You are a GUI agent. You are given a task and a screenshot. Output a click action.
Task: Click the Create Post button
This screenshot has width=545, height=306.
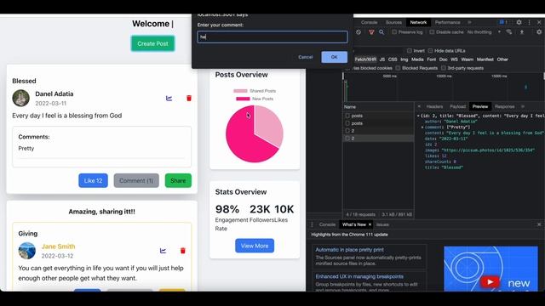152,43
